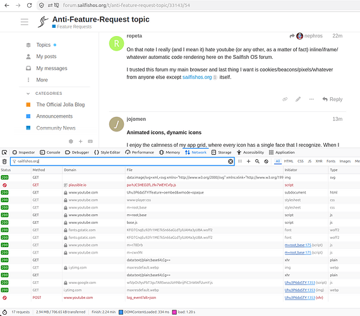The height and width of the screenshot is (316, 360).
Task: Filter requests by Images type
Action: tap(345, 161)
